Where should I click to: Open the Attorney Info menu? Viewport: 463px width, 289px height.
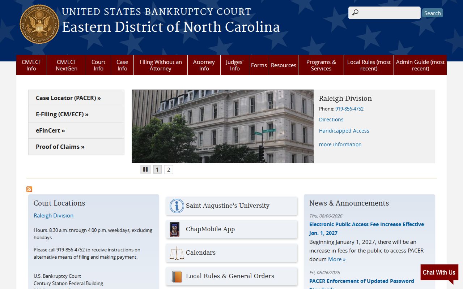(204, 65)
